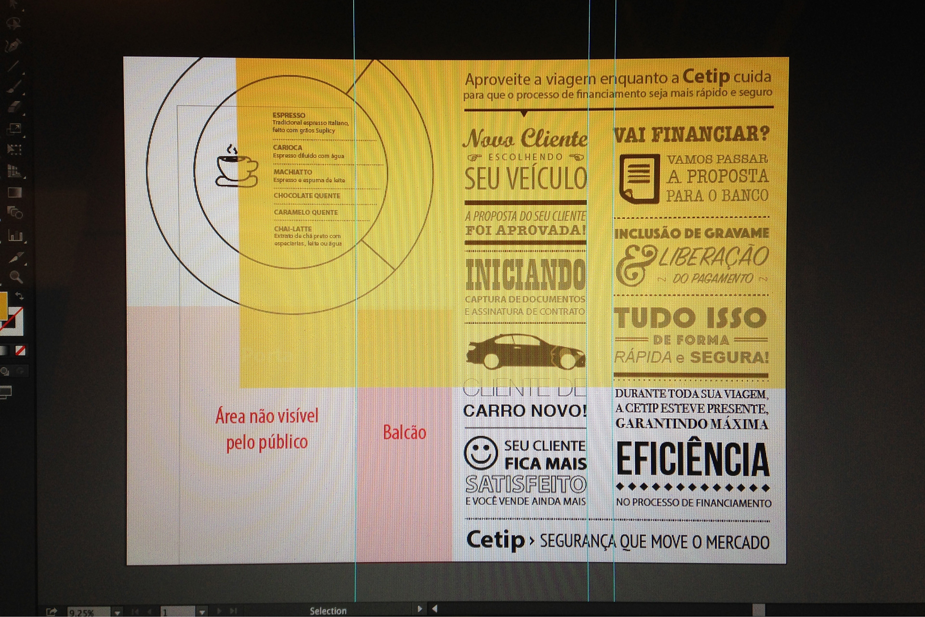Open the artboard navigation dropdown
This screenshot has width=925, height=617.
pos(202,612)
